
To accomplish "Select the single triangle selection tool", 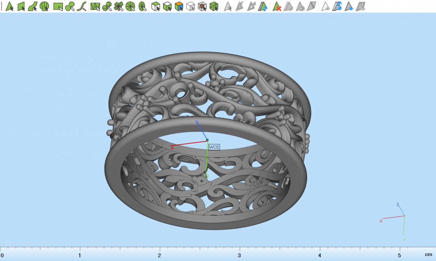I will coord(10,6).
